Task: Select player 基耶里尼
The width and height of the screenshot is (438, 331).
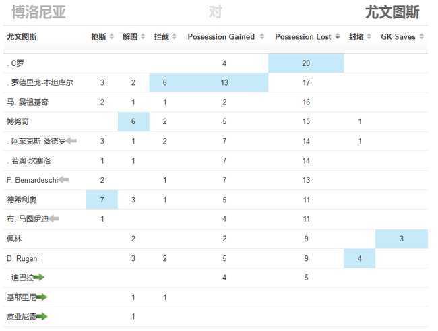Action: pyautogui.click(x=22, y=297)
